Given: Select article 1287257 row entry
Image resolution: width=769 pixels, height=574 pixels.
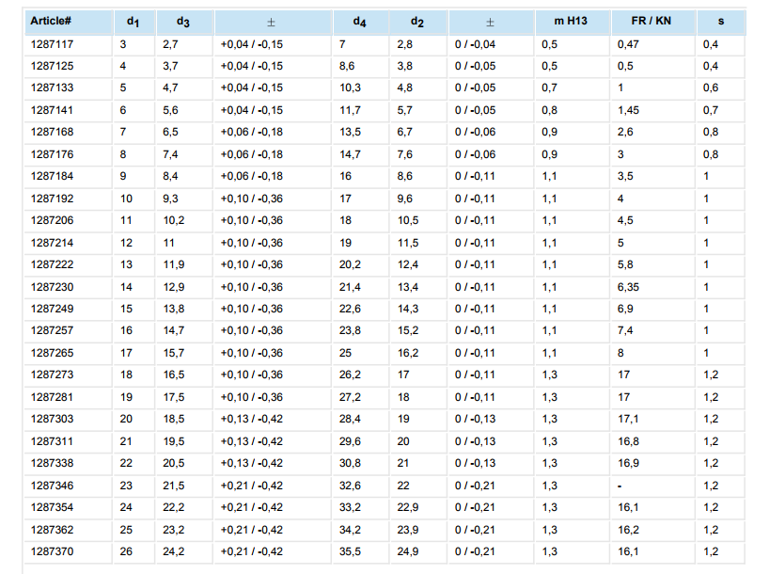Looking at the screenshot, I should [x=53, y=330].
